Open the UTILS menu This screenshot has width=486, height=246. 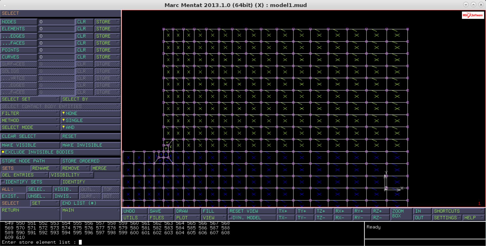135,218
